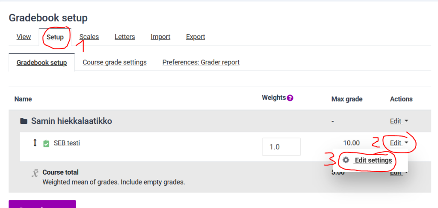
Task: Click the move arrow icon for SEB testi
Action: point(35,143)
